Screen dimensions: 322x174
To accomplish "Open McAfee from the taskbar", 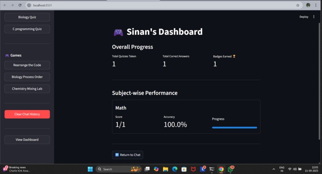I will [x=193, y=169].
